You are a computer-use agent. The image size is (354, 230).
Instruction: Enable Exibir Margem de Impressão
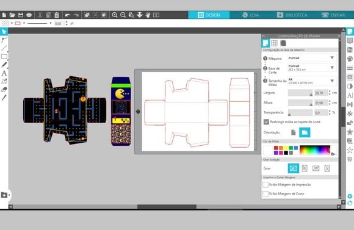tap(265, 185)
